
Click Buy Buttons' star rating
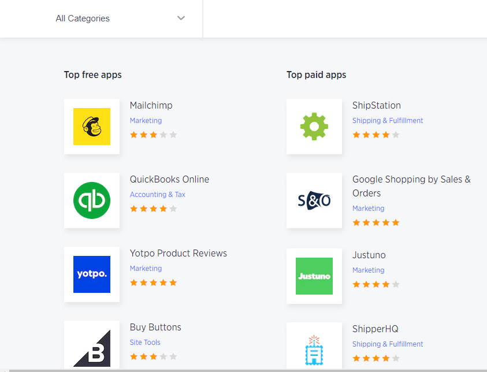click(x=154, y=356)
